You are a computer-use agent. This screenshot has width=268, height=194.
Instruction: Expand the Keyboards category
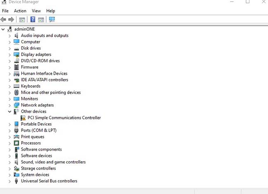(x=9, y=86)
